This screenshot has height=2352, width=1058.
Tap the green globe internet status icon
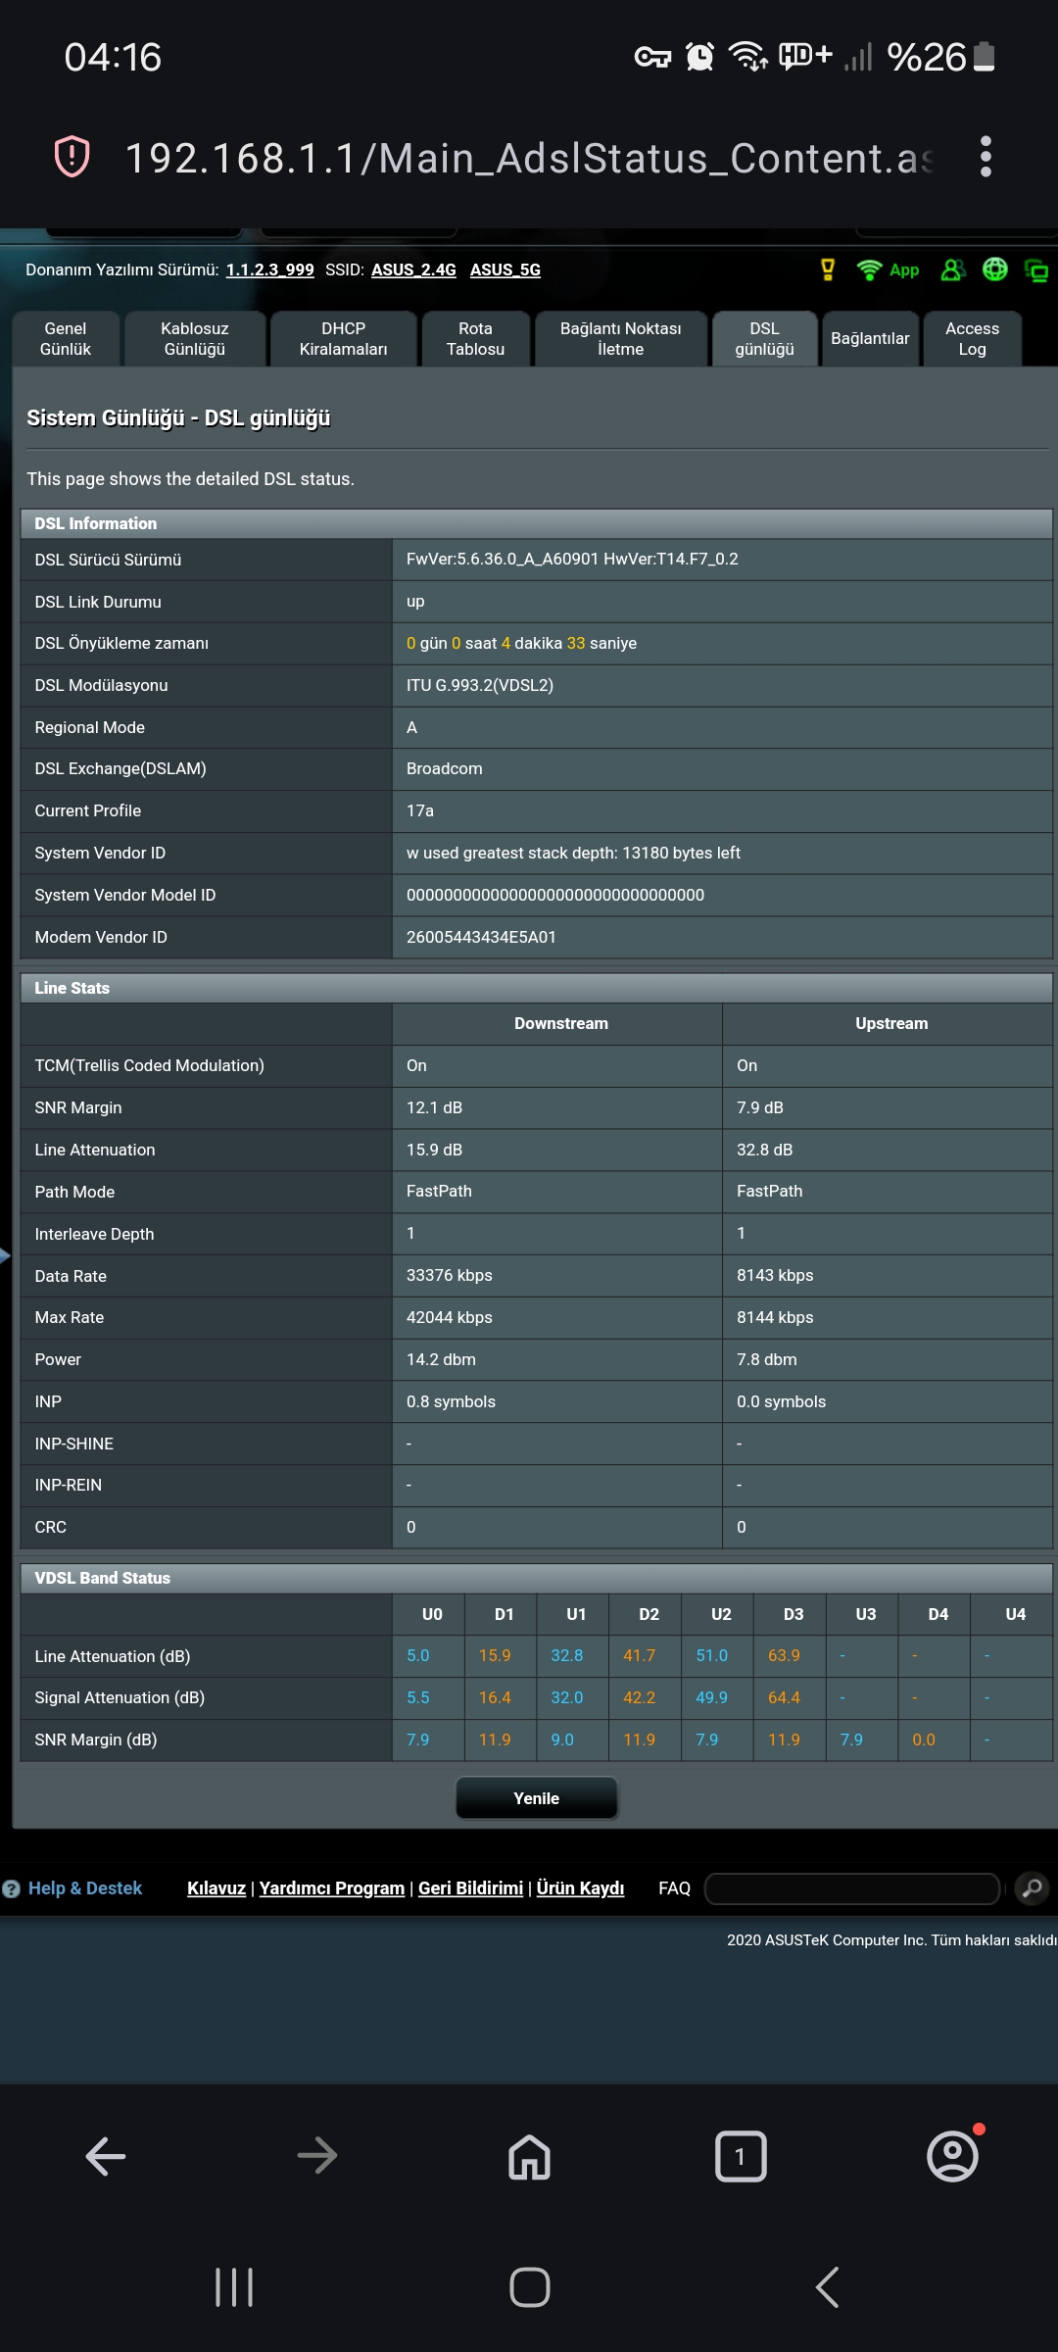pyautogui.click(x=995, y=269)
